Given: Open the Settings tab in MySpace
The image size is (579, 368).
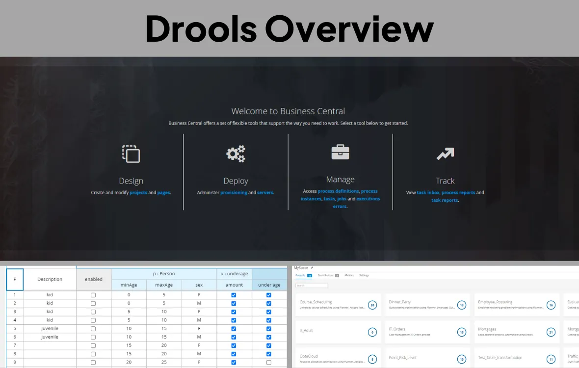Looking at the screenshot, I should tap(364, 275).
